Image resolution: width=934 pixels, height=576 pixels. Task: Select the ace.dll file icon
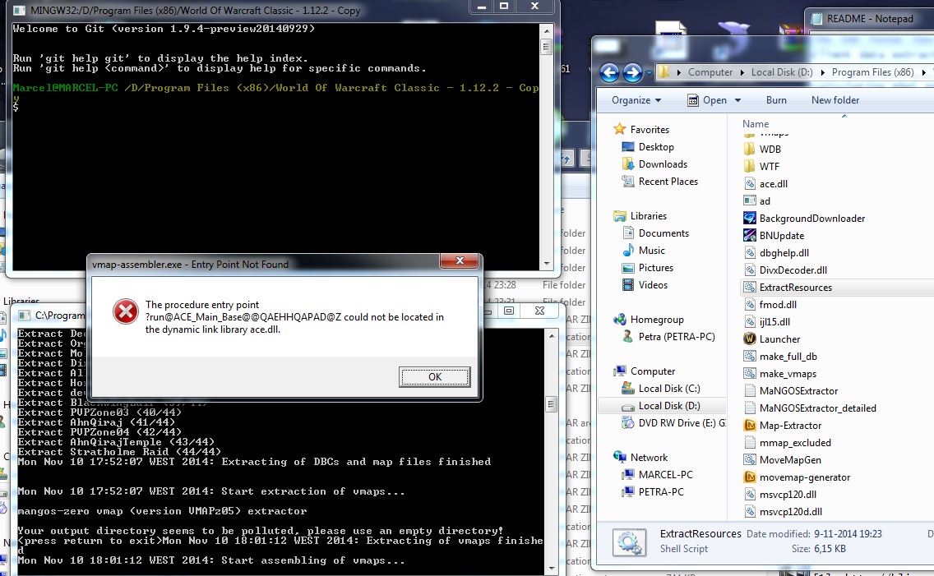coord(750,183)
